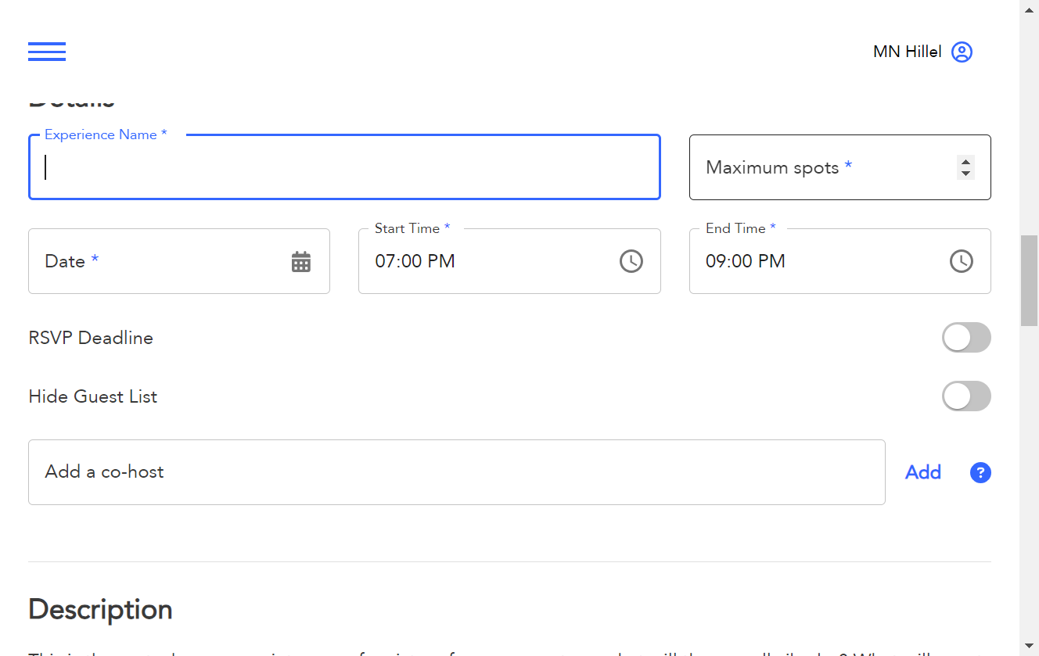Open the co-host help question icon
The image size is (1039, 656).
(980, 472)
